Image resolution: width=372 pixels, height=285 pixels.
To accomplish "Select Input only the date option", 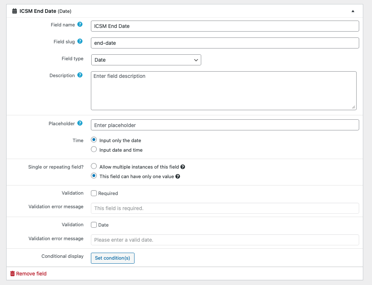I will (94, 140).
